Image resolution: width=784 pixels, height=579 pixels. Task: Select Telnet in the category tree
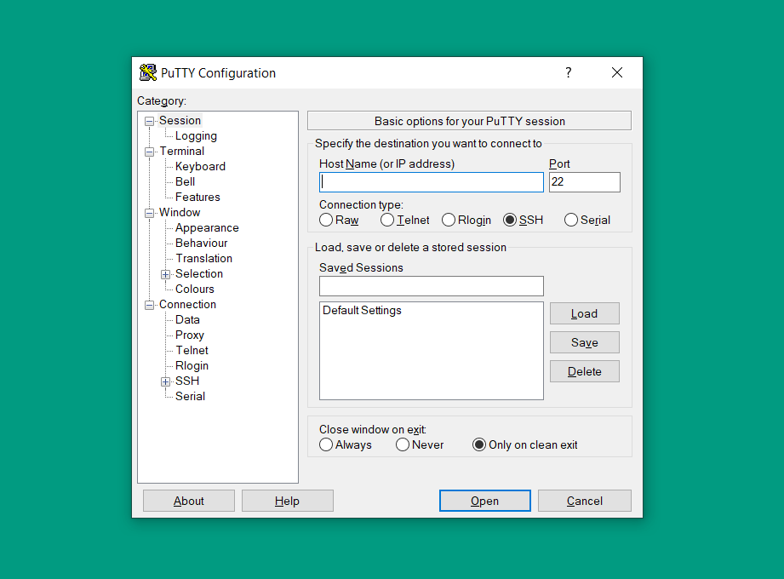coord(192,351)
